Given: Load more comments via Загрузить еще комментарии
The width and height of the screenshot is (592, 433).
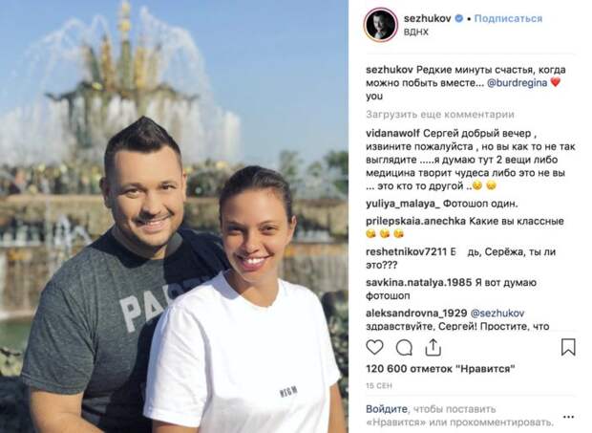Looking at the screenshot, I should pyautogui.click(x=440, y=115).
